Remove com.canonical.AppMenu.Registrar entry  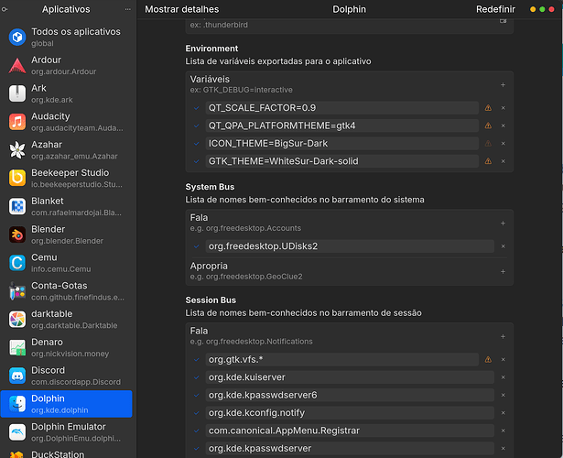(503, 431)
